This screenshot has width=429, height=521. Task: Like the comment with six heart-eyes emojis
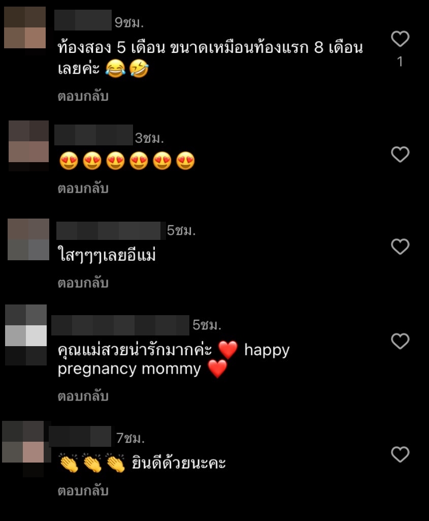click(400, 154)
